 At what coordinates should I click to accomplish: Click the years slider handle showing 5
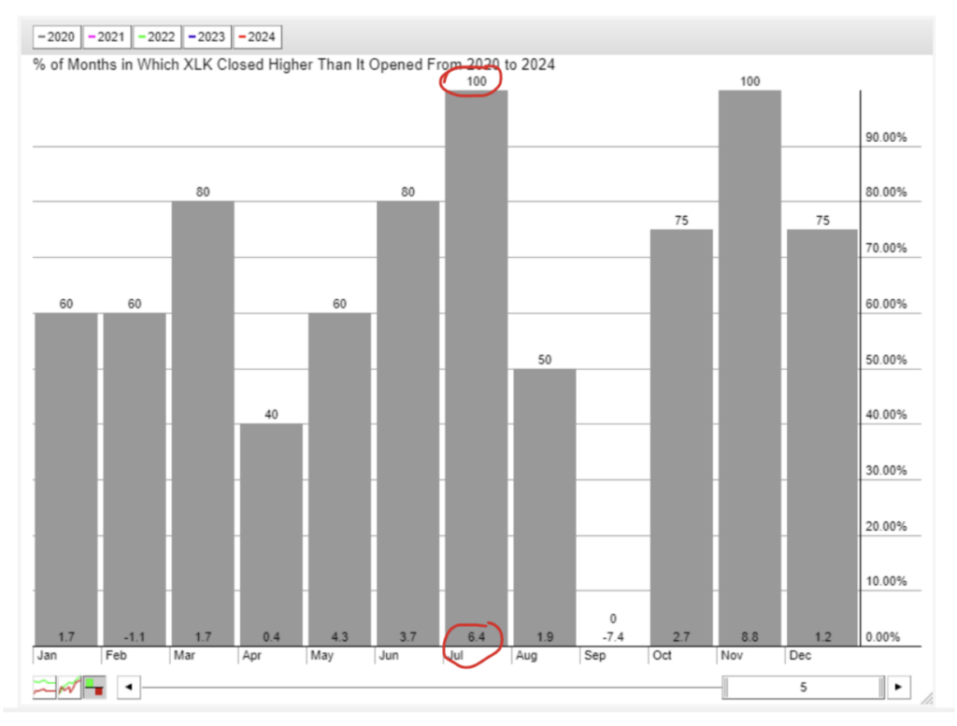pos(803,687)
